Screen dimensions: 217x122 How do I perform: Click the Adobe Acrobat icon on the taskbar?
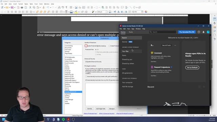[x=68, y=119]
